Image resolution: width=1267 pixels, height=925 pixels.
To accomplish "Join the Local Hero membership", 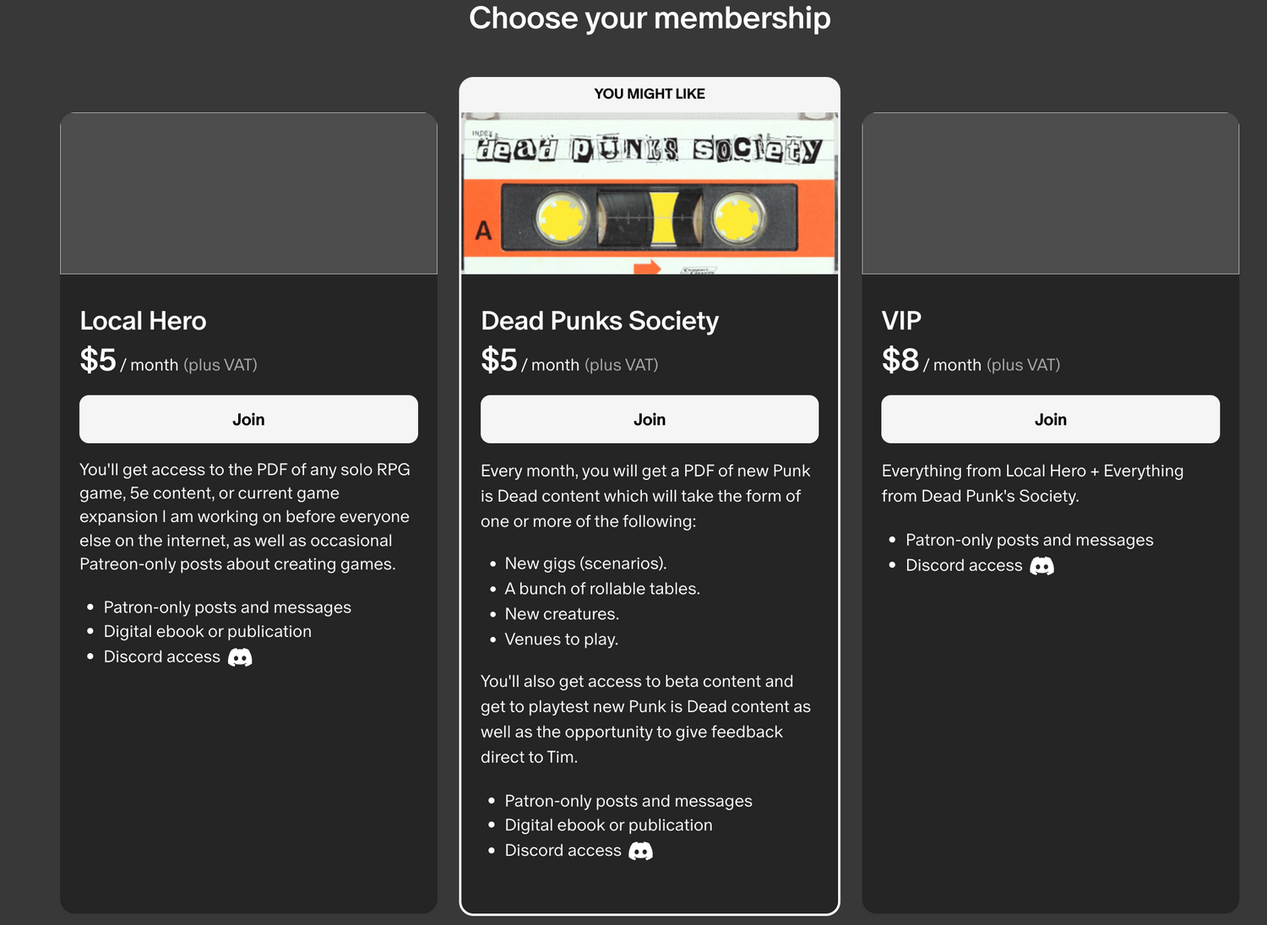I will [x=248, y=419].
